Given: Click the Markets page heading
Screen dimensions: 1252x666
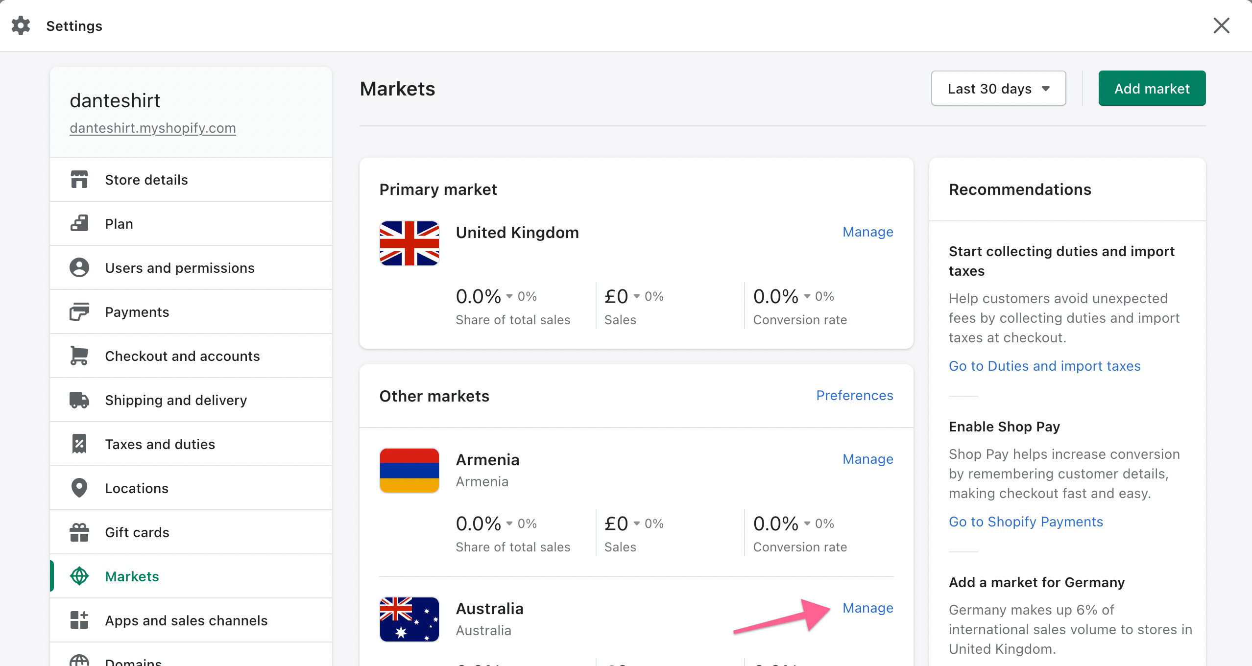Looking at the screenshot, I should click(x=397, y=89).
